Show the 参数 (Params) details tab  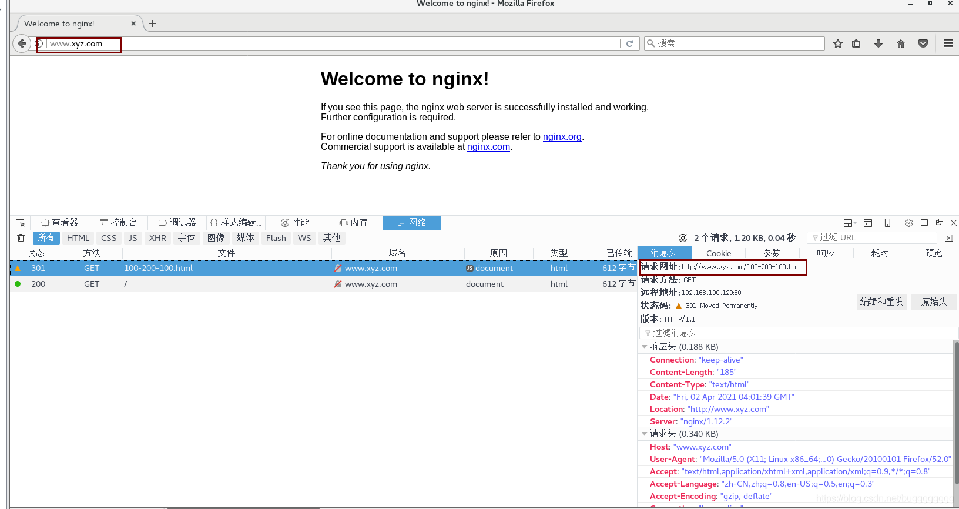772,253
